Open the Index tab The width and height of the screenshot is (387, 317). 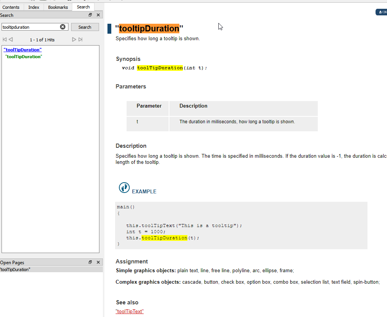tap(34, 7)
